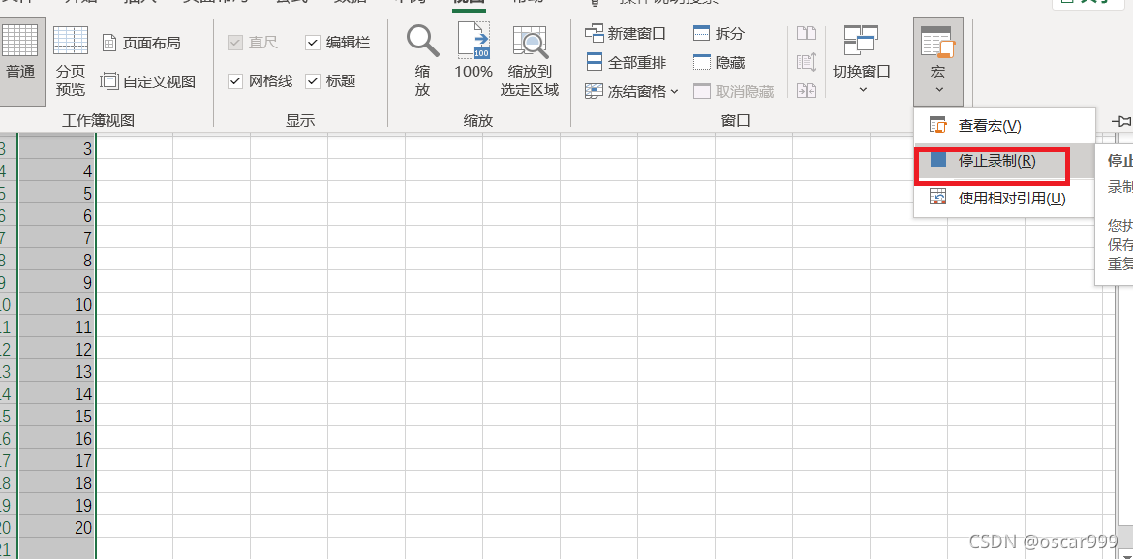This screenshot has height=559, width=1133.
Task: Click Reset Window Position icon
Action: (x=807, y=91)
